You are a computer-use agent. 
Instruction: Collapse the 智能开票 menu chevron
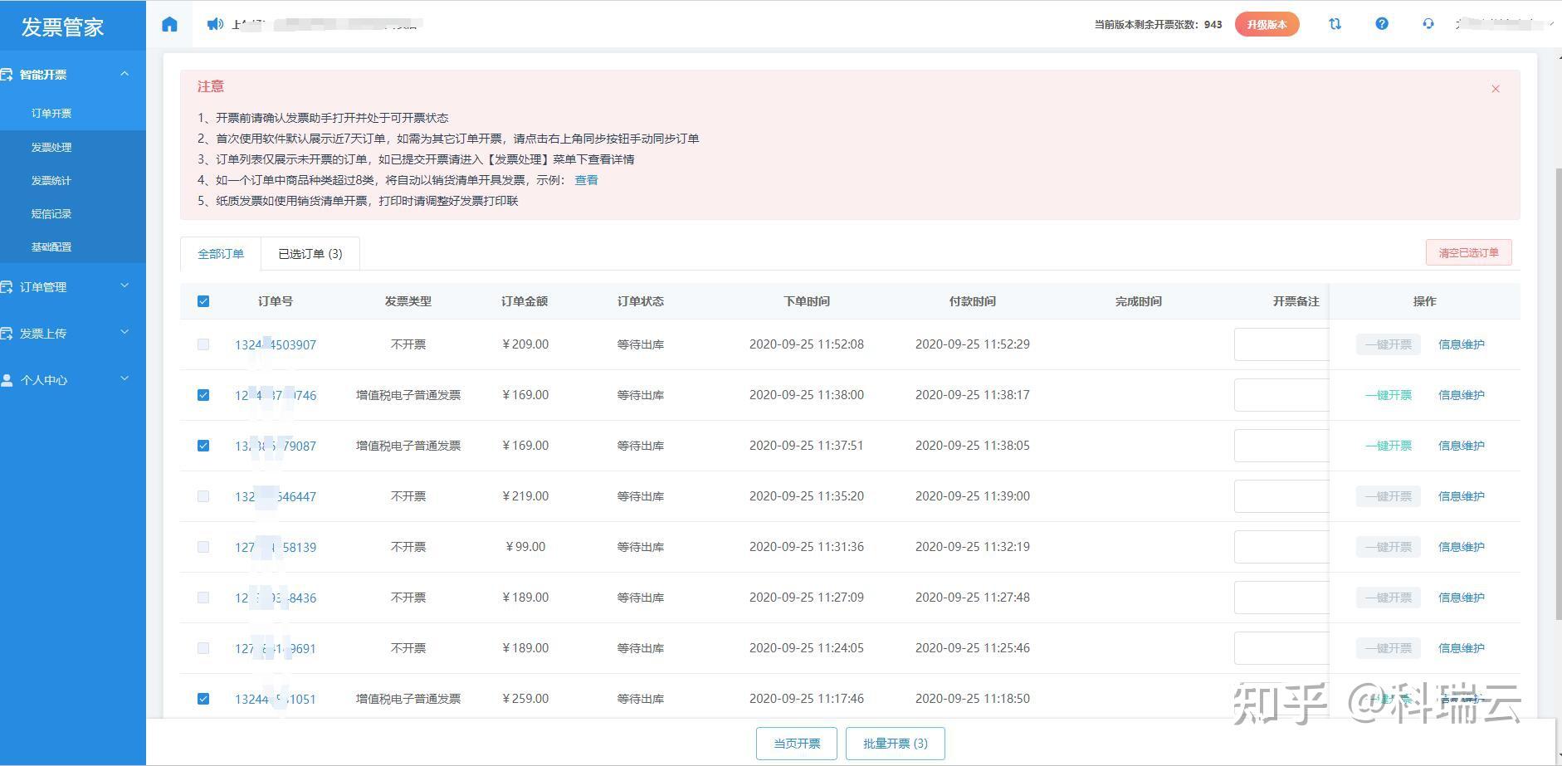click(x=124, y=74)
